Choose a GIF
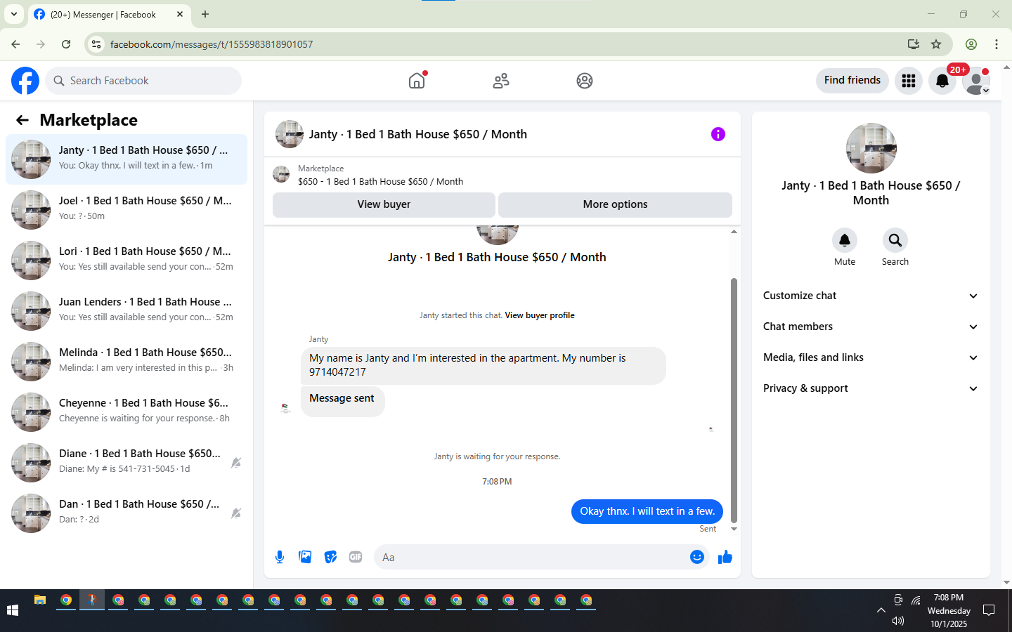This screenshot has width=1012, height=632. pos(356,557)
